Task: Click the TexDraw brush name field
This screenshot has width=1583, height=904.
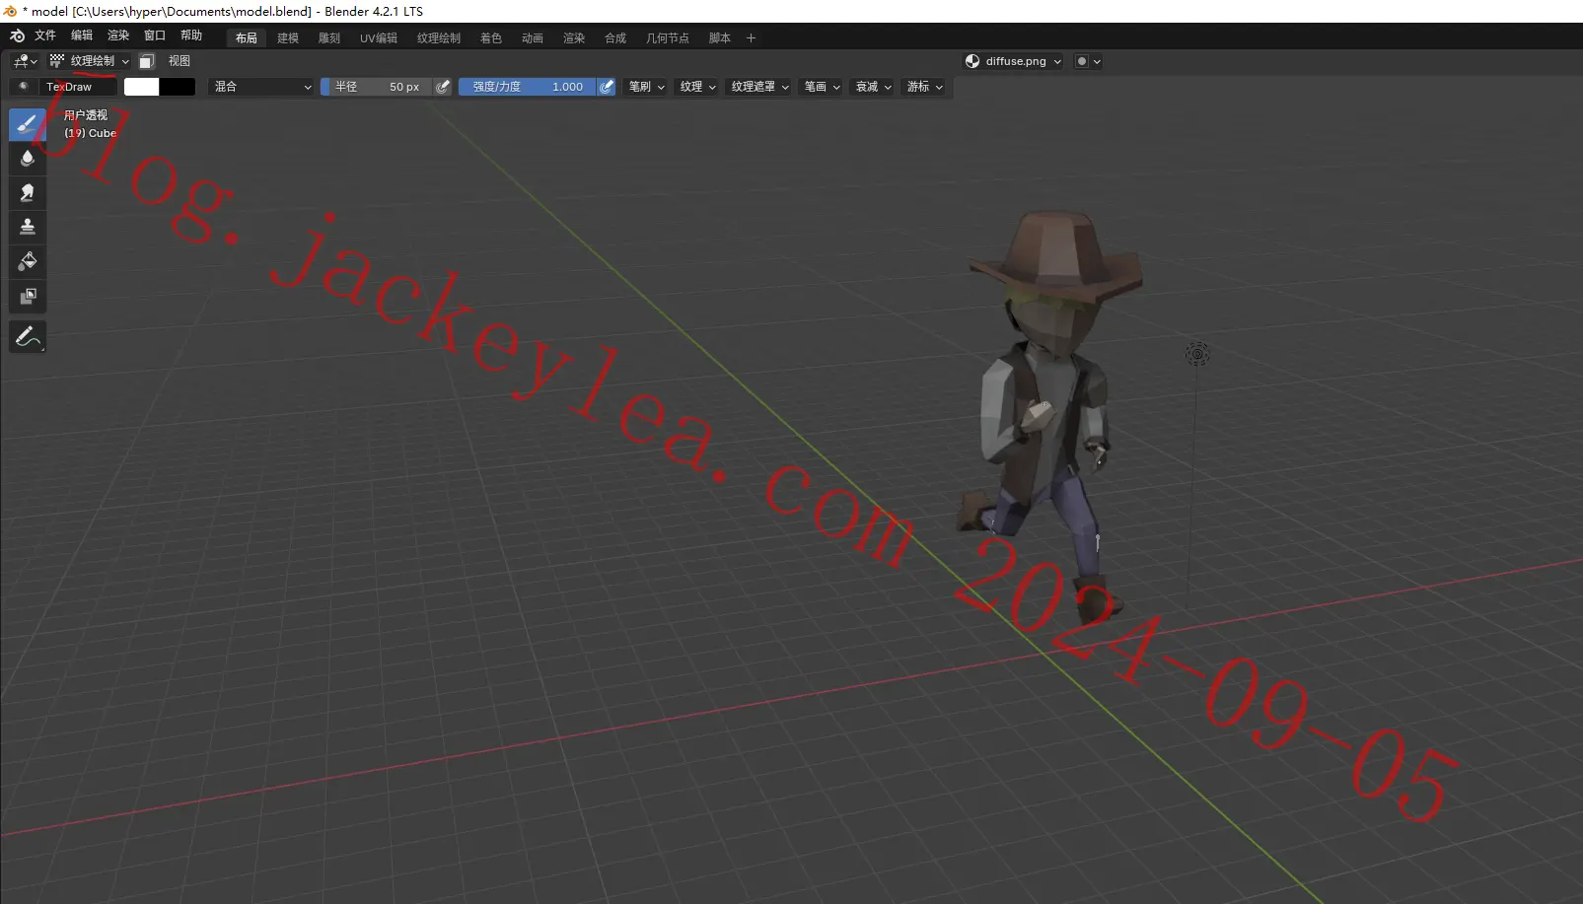Action: point(78,87)
